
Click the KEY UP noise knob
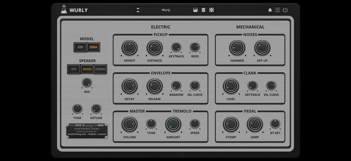tap(262, 48)
